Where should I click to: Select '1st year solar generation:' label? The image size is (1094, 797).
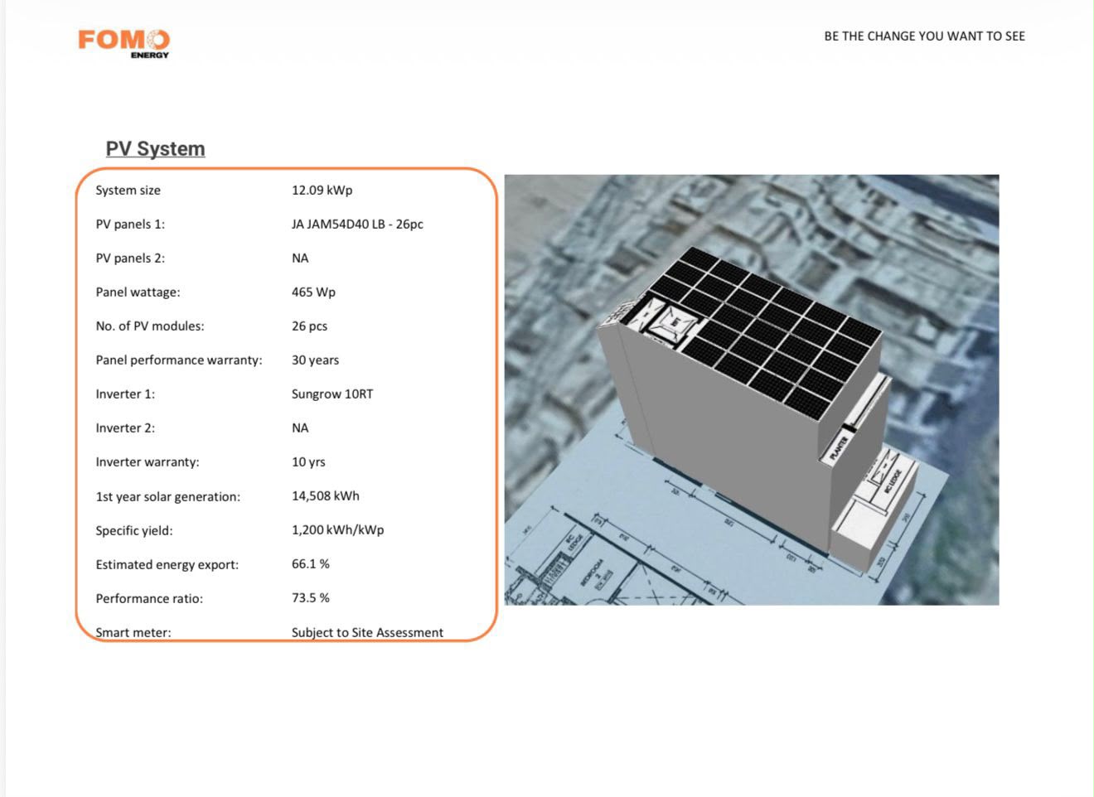[168, 497]
